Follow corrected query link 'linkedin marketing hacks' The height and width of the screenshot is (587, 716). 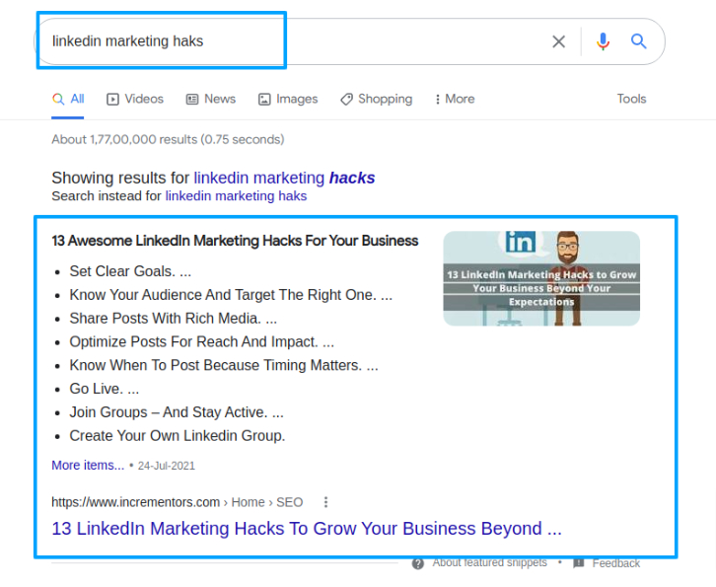tap(284, 178)
